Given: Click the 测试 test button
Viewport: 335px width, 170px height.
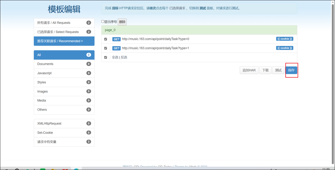Looking at the screenshot, I should point(278,70).
